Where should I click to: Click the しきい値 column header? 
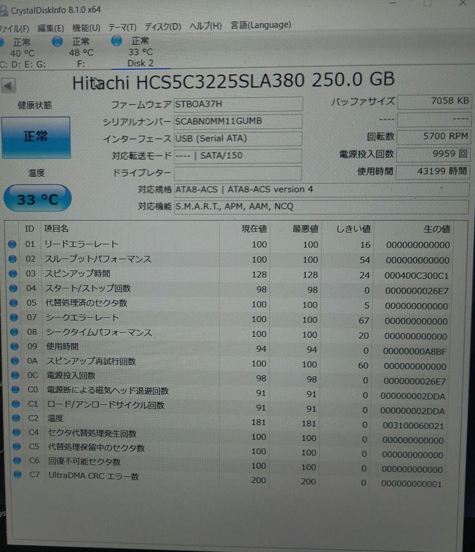pos(353,229)
